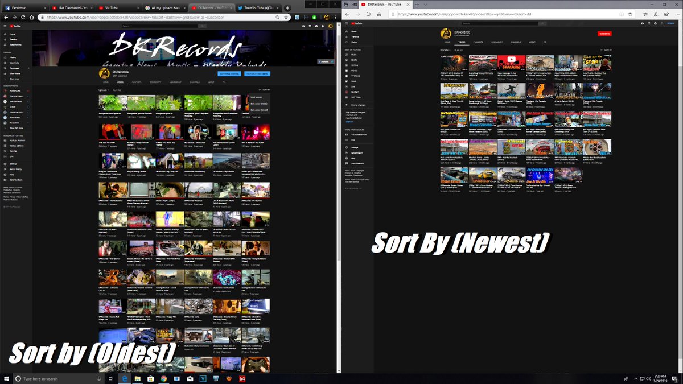
Task: Choose Date added (newest) sort option
Action: click(x=260, y=110)
